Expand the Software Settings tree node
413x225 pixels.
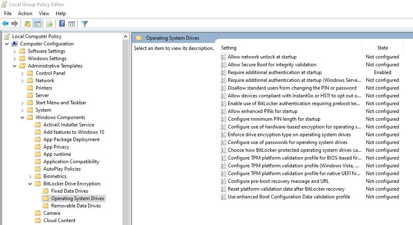pos(15,51)
